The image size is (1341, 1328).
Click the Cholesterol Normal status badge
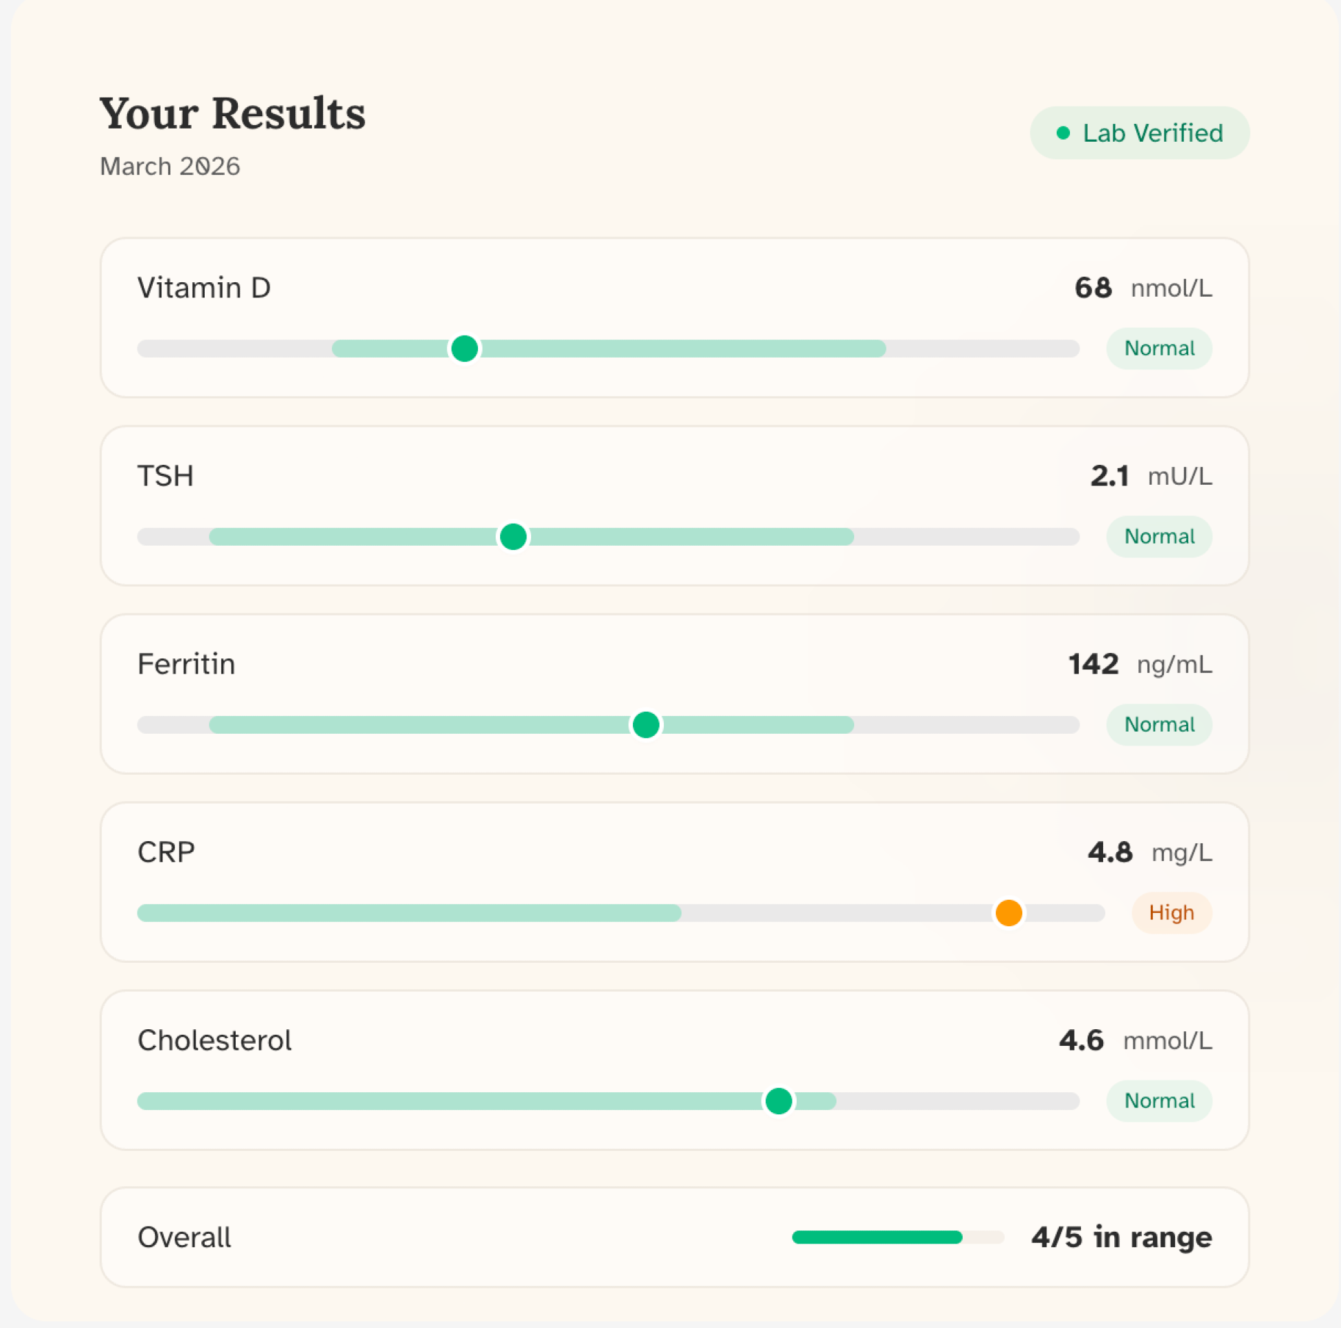coord(1159,1101)
